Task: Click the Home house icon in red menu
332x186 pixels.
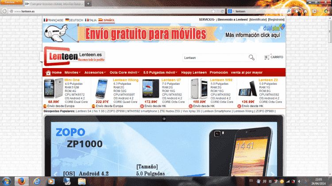Action: [48, 73]
